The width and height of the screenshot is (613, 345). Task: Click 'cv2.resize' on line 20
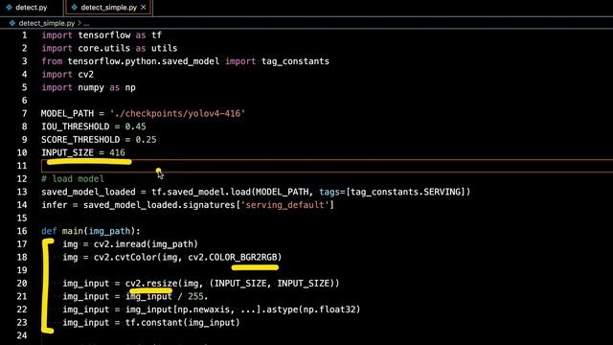tap(151, 284)
